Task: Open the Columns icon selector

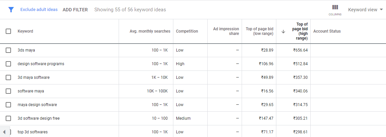Action: pyautogui.click(x=335, y=10)
